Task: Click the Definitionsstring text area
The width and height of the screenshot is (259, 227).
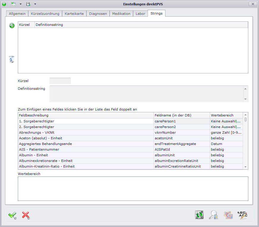Action: click(x=146, y=94)
